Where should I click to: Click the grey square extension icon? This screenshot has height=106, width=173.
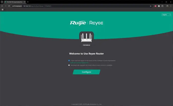(x=159, y=6)
